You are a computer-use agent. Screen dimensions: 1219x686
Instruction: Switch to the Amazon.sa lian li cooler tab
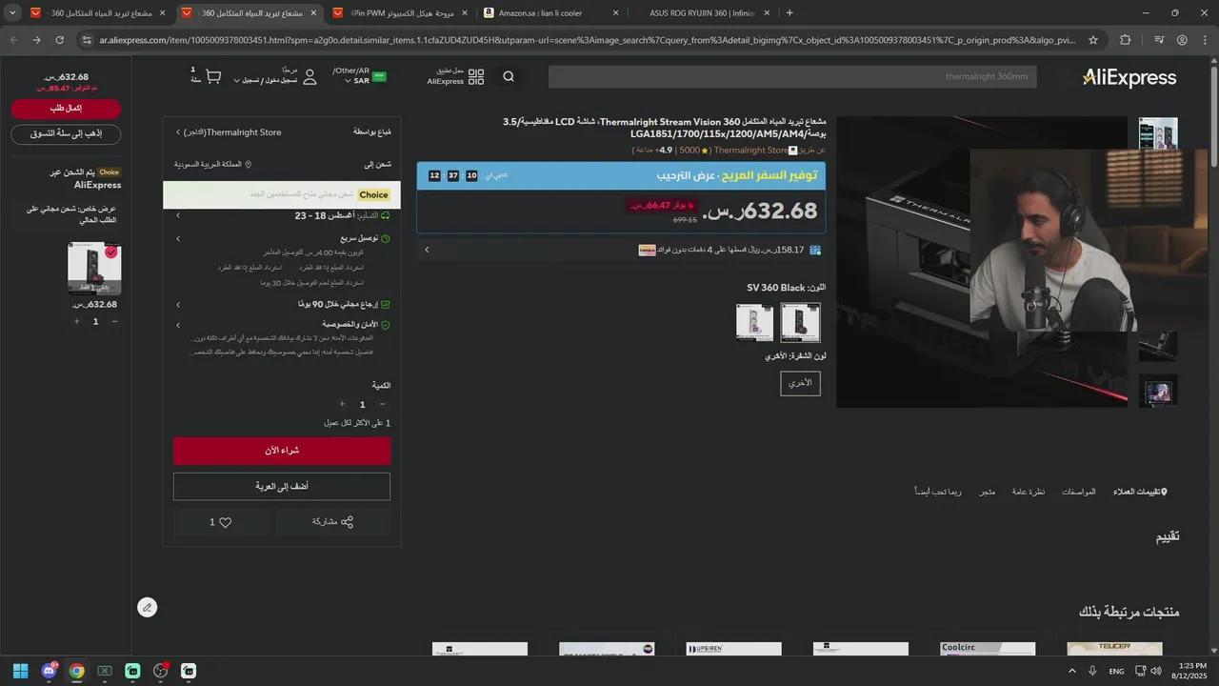pyautogui.click(x=551, y=13)
